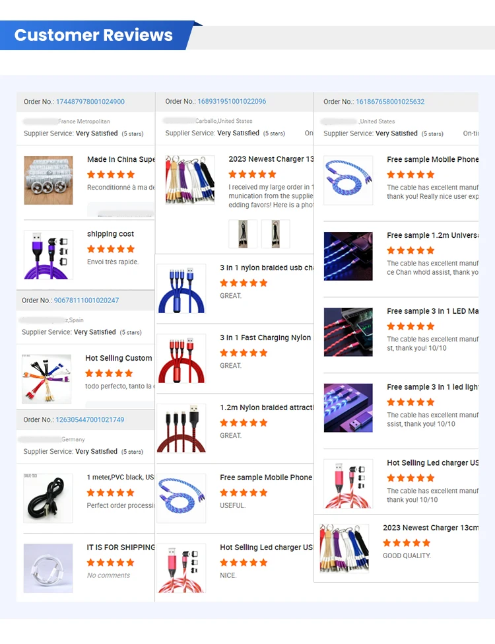Image resolution: width=495 pixels, height=644 pixels.
Task: Click star rating under 'Free sample 3 in 1 LED'
Action: coord(411,326)
